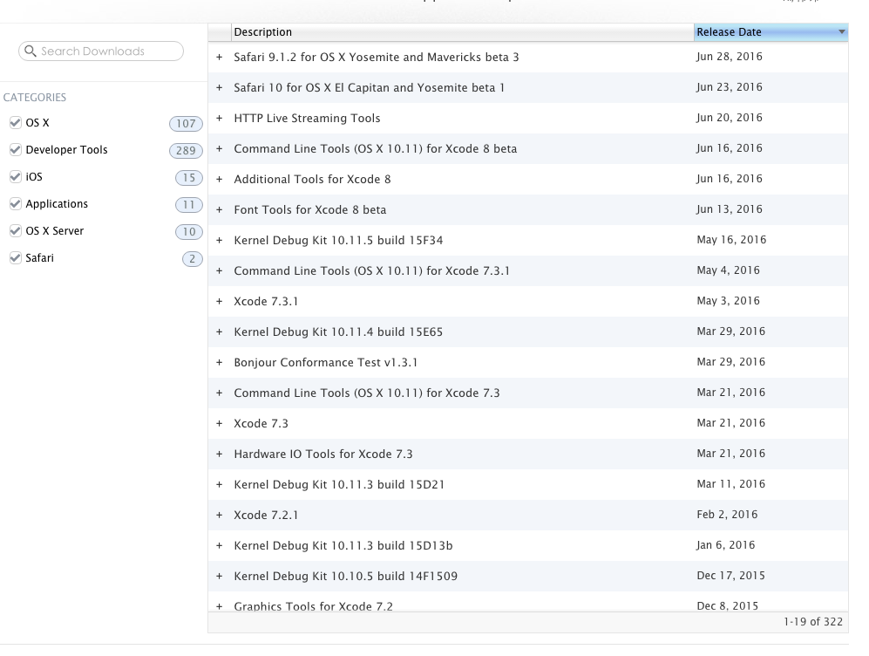Viewport: 869px width, 656px height.
Task: Click Font Tools for Xcode 8 beta title
Action: click(x=310, y=209)
